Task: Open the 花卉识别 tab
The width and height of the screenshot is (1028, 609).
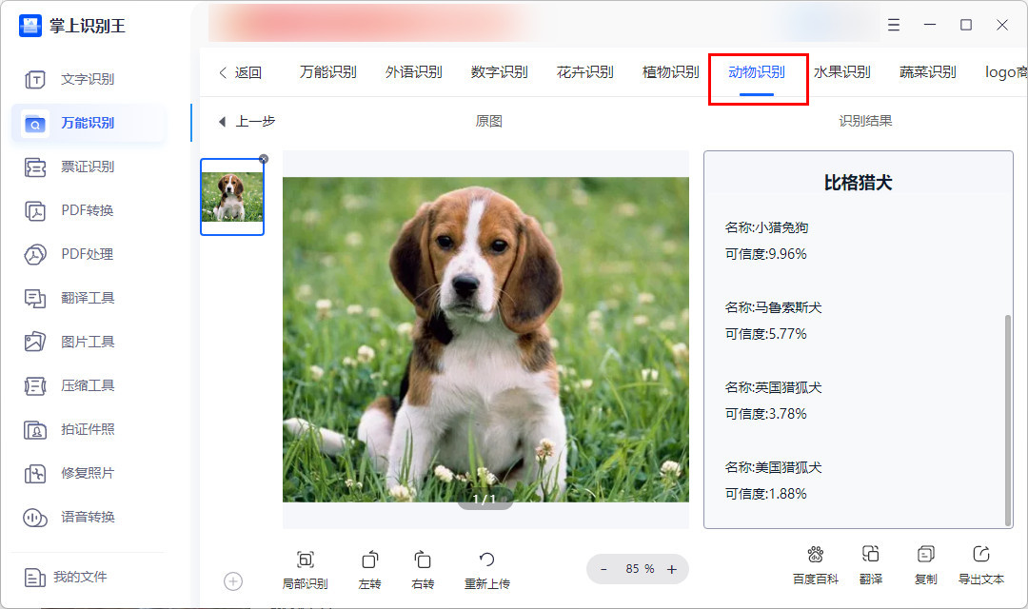Action: coord(584,70)
